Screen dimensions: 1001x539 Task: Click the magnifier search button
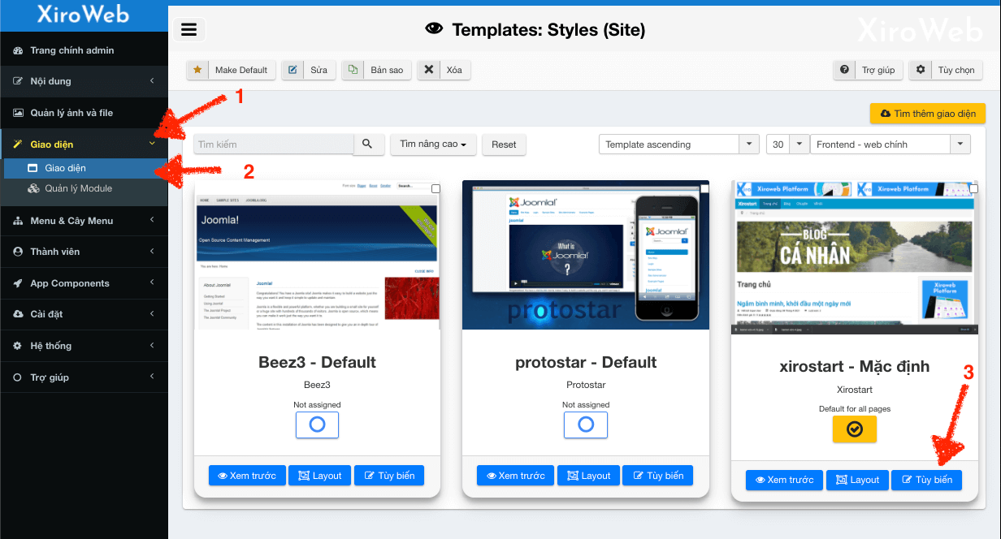pos(367,144)
